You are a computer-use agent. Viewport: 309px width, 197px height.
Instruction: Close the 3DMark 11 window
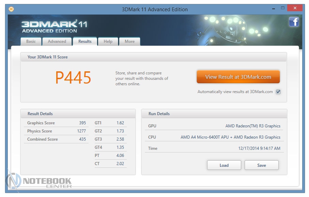294,8
